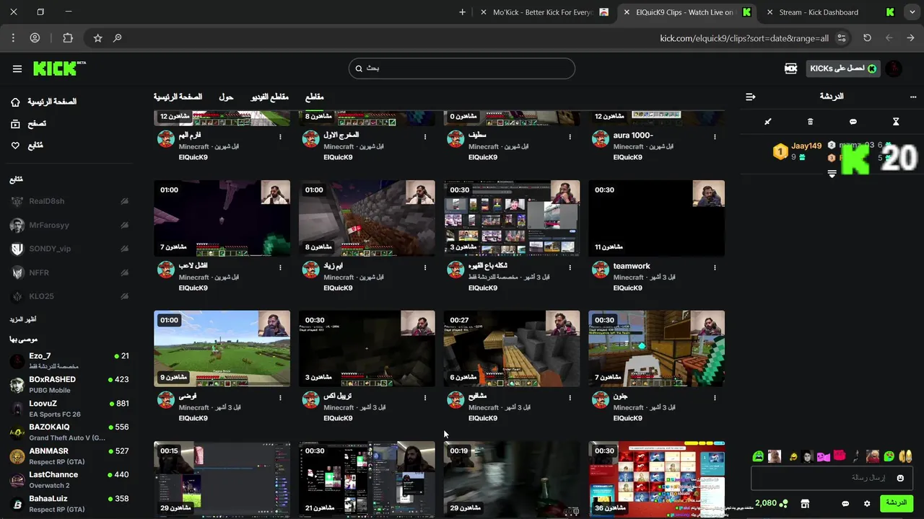Open LoovuZ recommended channel

click(69, 408)
